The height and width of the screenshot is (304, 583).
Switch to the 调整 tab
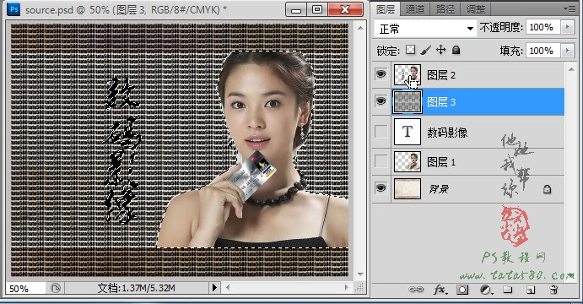[x=475, y=9]
